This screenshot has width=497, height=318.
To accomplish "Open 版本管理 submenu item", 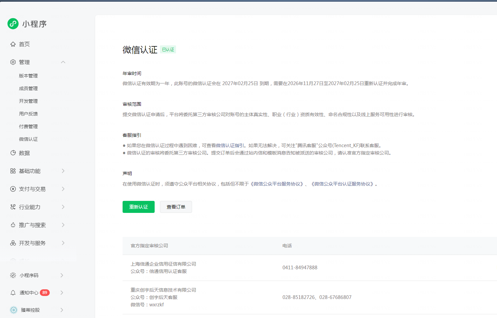I will click(28, 76).
